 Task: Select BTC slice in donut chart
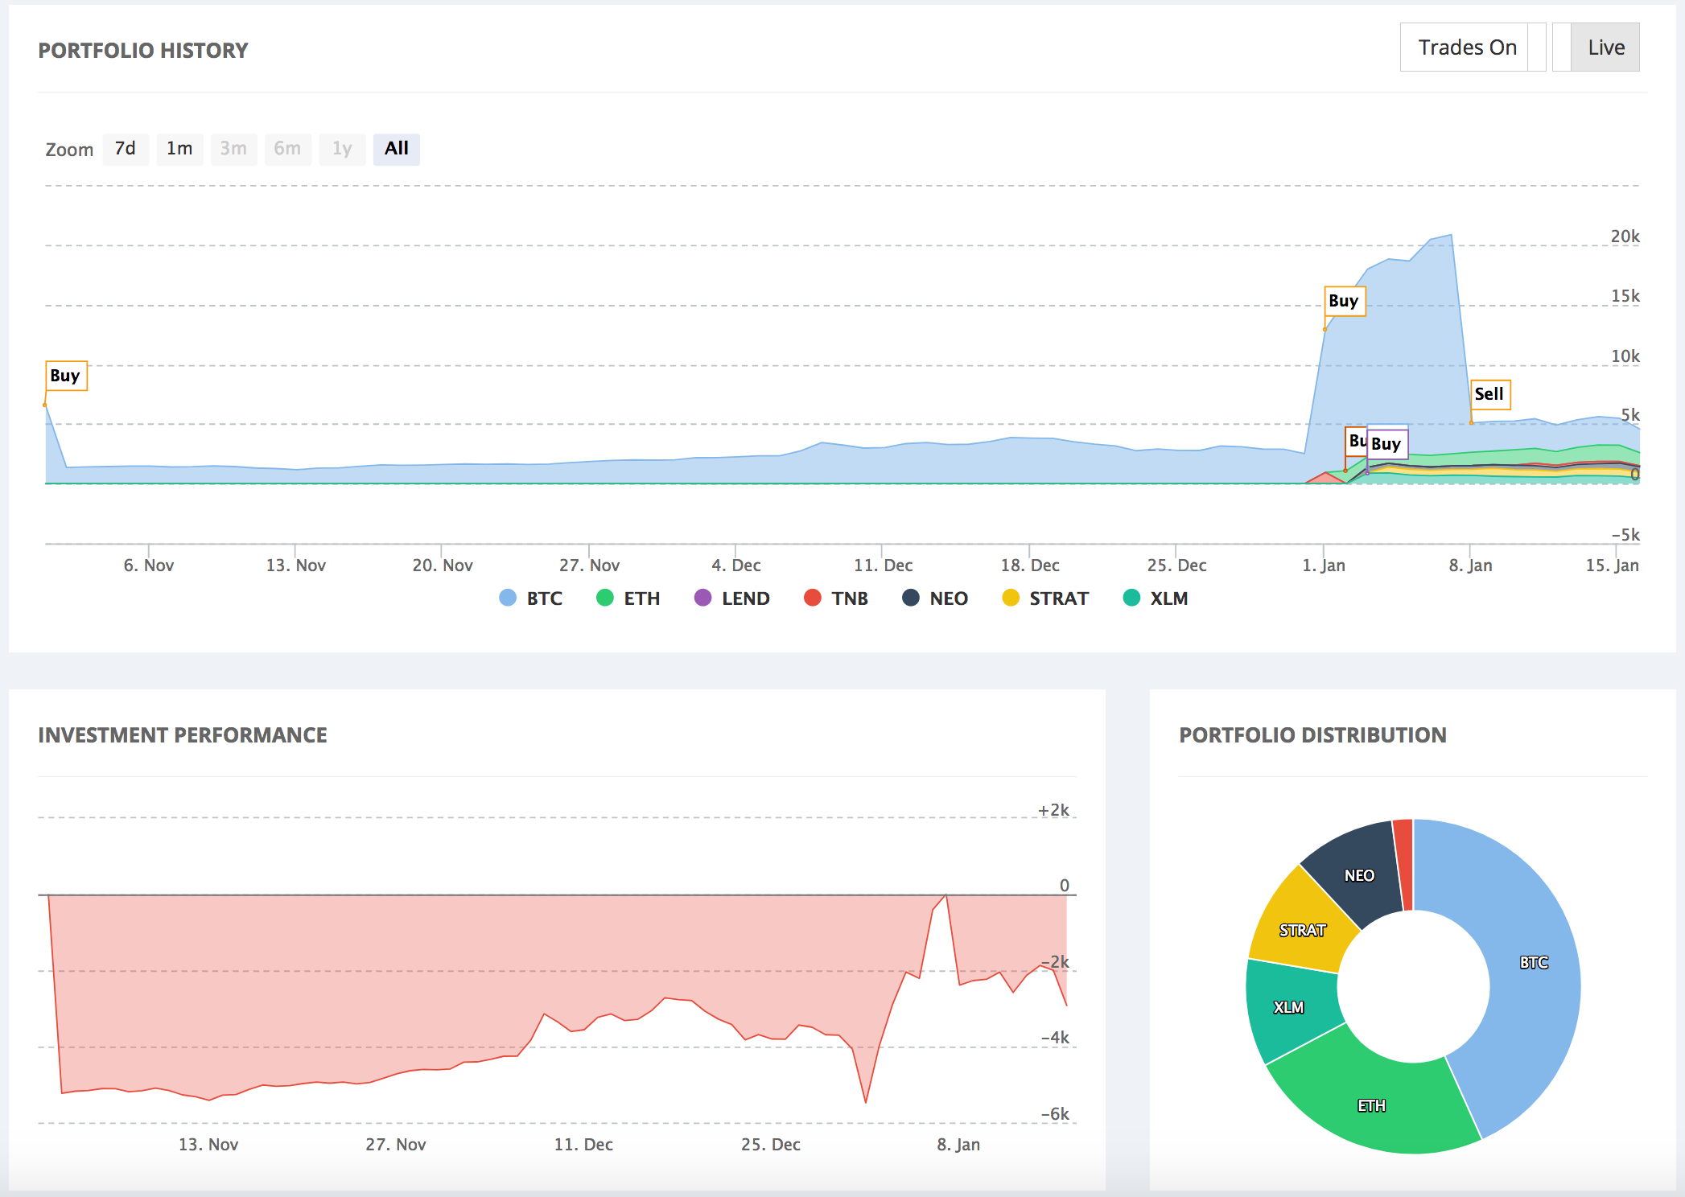click(1533, 962)
